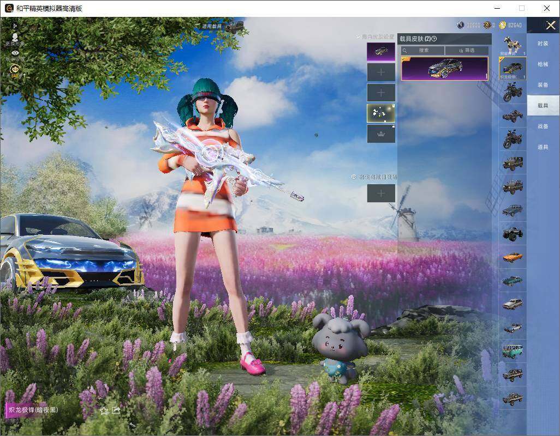Expand the small arrow above 更换形象

point(15,26)
